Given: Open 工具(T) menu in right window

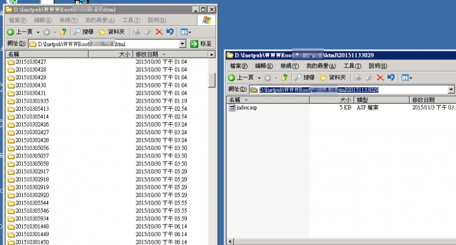Looking at the screenshot, I should (352, 66).
